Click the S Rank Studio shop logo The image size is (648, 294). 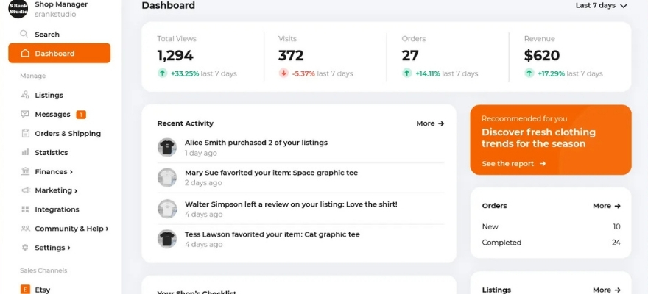point(18,9)
